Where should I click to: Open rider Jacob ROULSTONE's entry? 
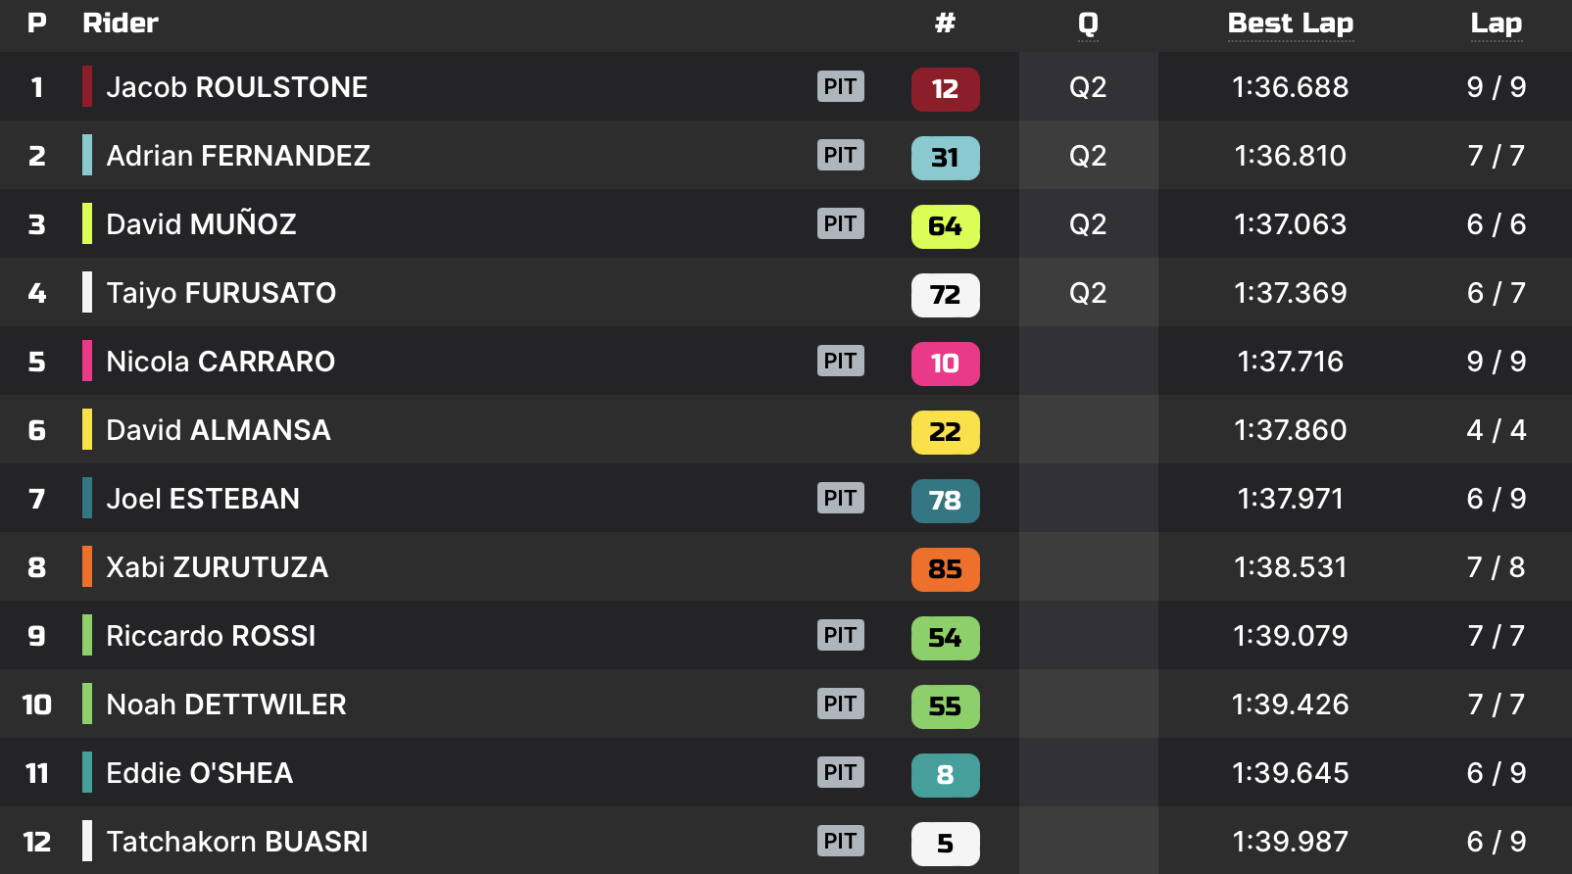[237, 87]
